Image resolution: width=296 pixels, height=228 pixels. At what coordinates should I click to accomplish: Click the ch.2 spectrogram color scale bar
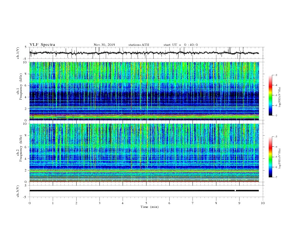coord(270,157)
